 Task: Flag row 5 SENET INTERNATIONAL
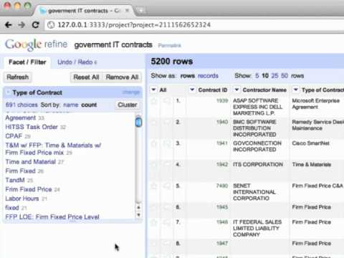point(167,186)
